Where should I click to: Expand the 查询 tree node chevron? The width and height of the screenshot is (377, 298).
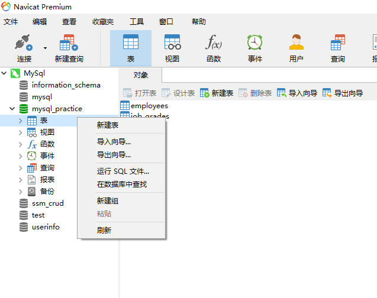point(21,168)
